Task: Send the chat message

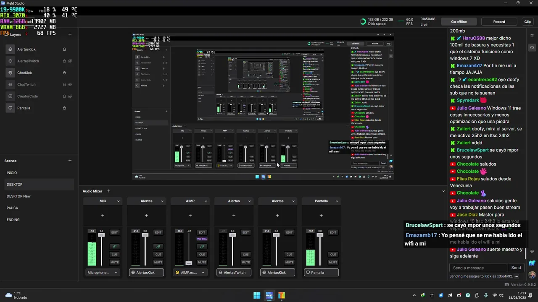Action: click(516, 268)
